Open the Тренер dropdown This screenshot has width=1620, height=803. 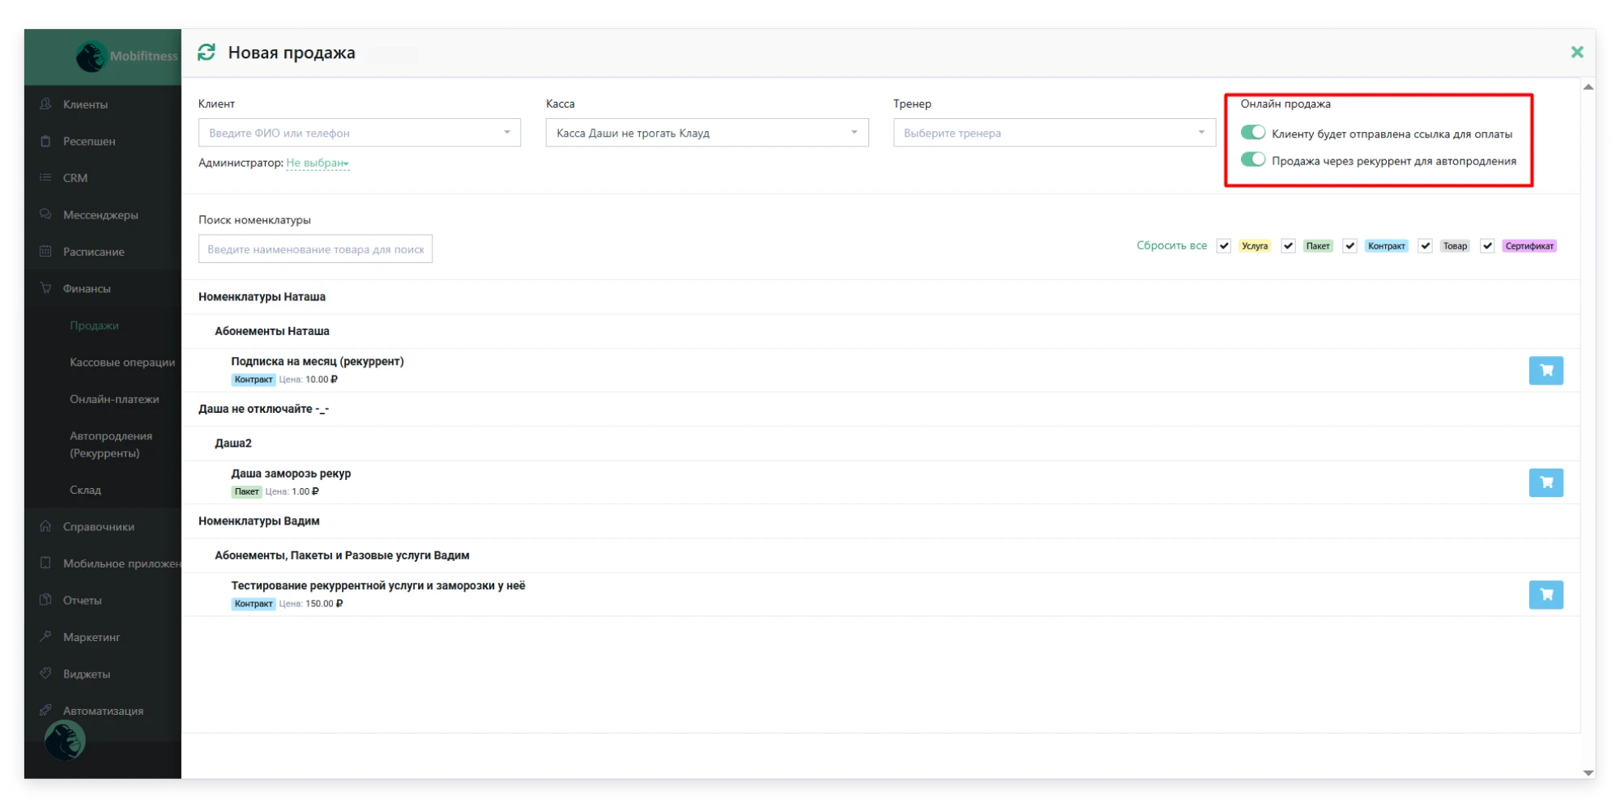(x=1054, y=133)
